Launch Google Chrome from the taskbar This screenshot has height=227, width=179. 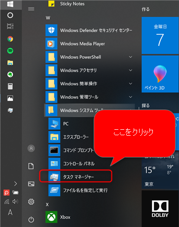[x=10, y=39]
